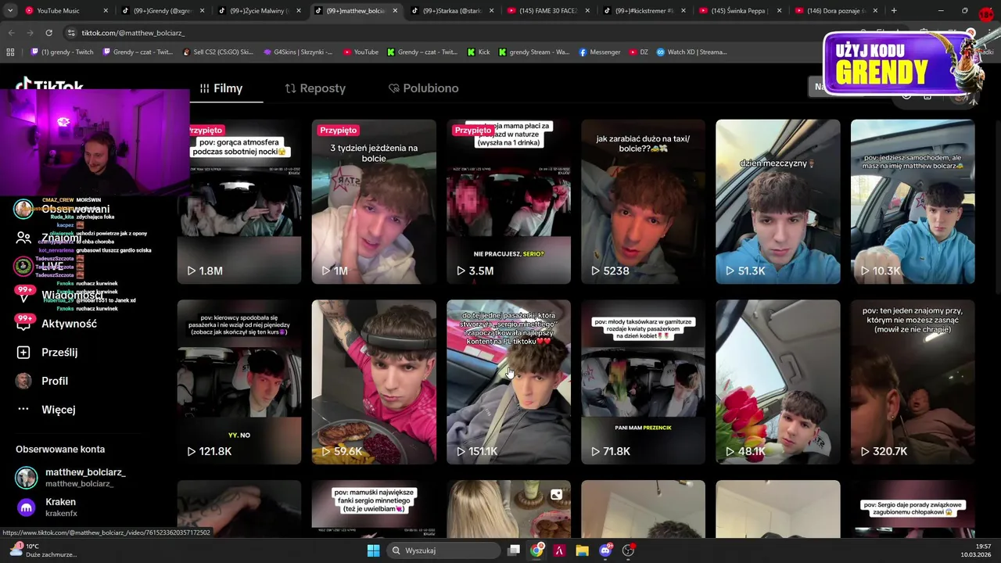Open File Explorer from taskbar
This screenshot has width=1001, height=563.
point(582,550)
